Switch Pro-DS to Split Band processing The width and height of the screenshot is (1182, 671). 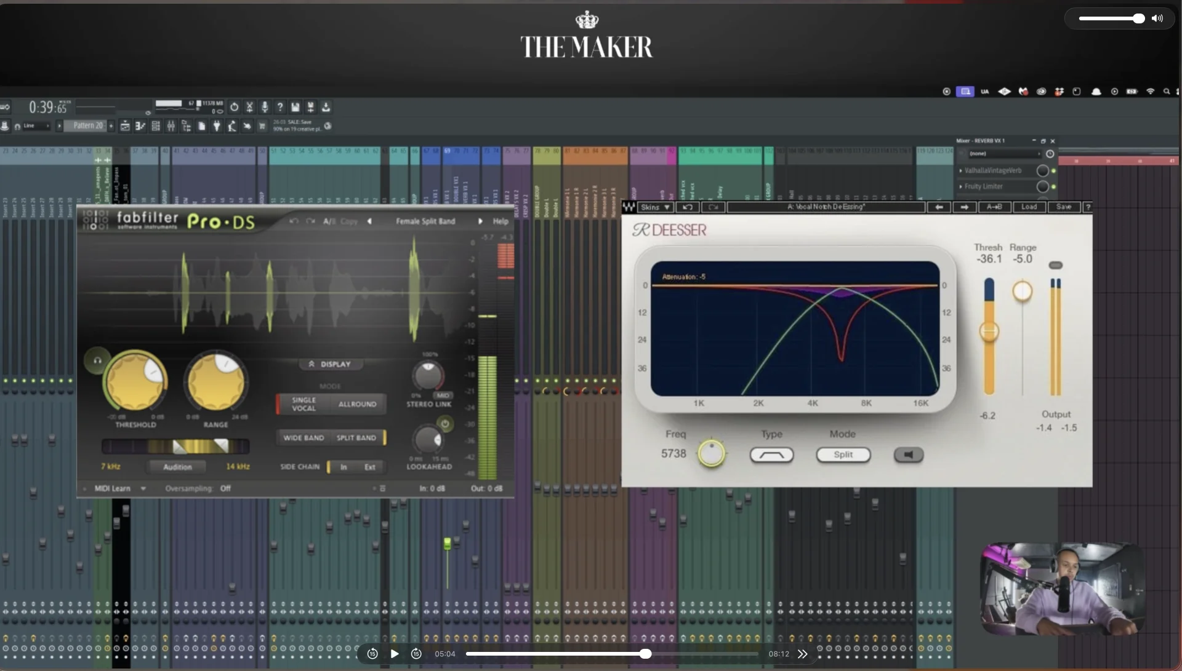(x=356, y=438)
